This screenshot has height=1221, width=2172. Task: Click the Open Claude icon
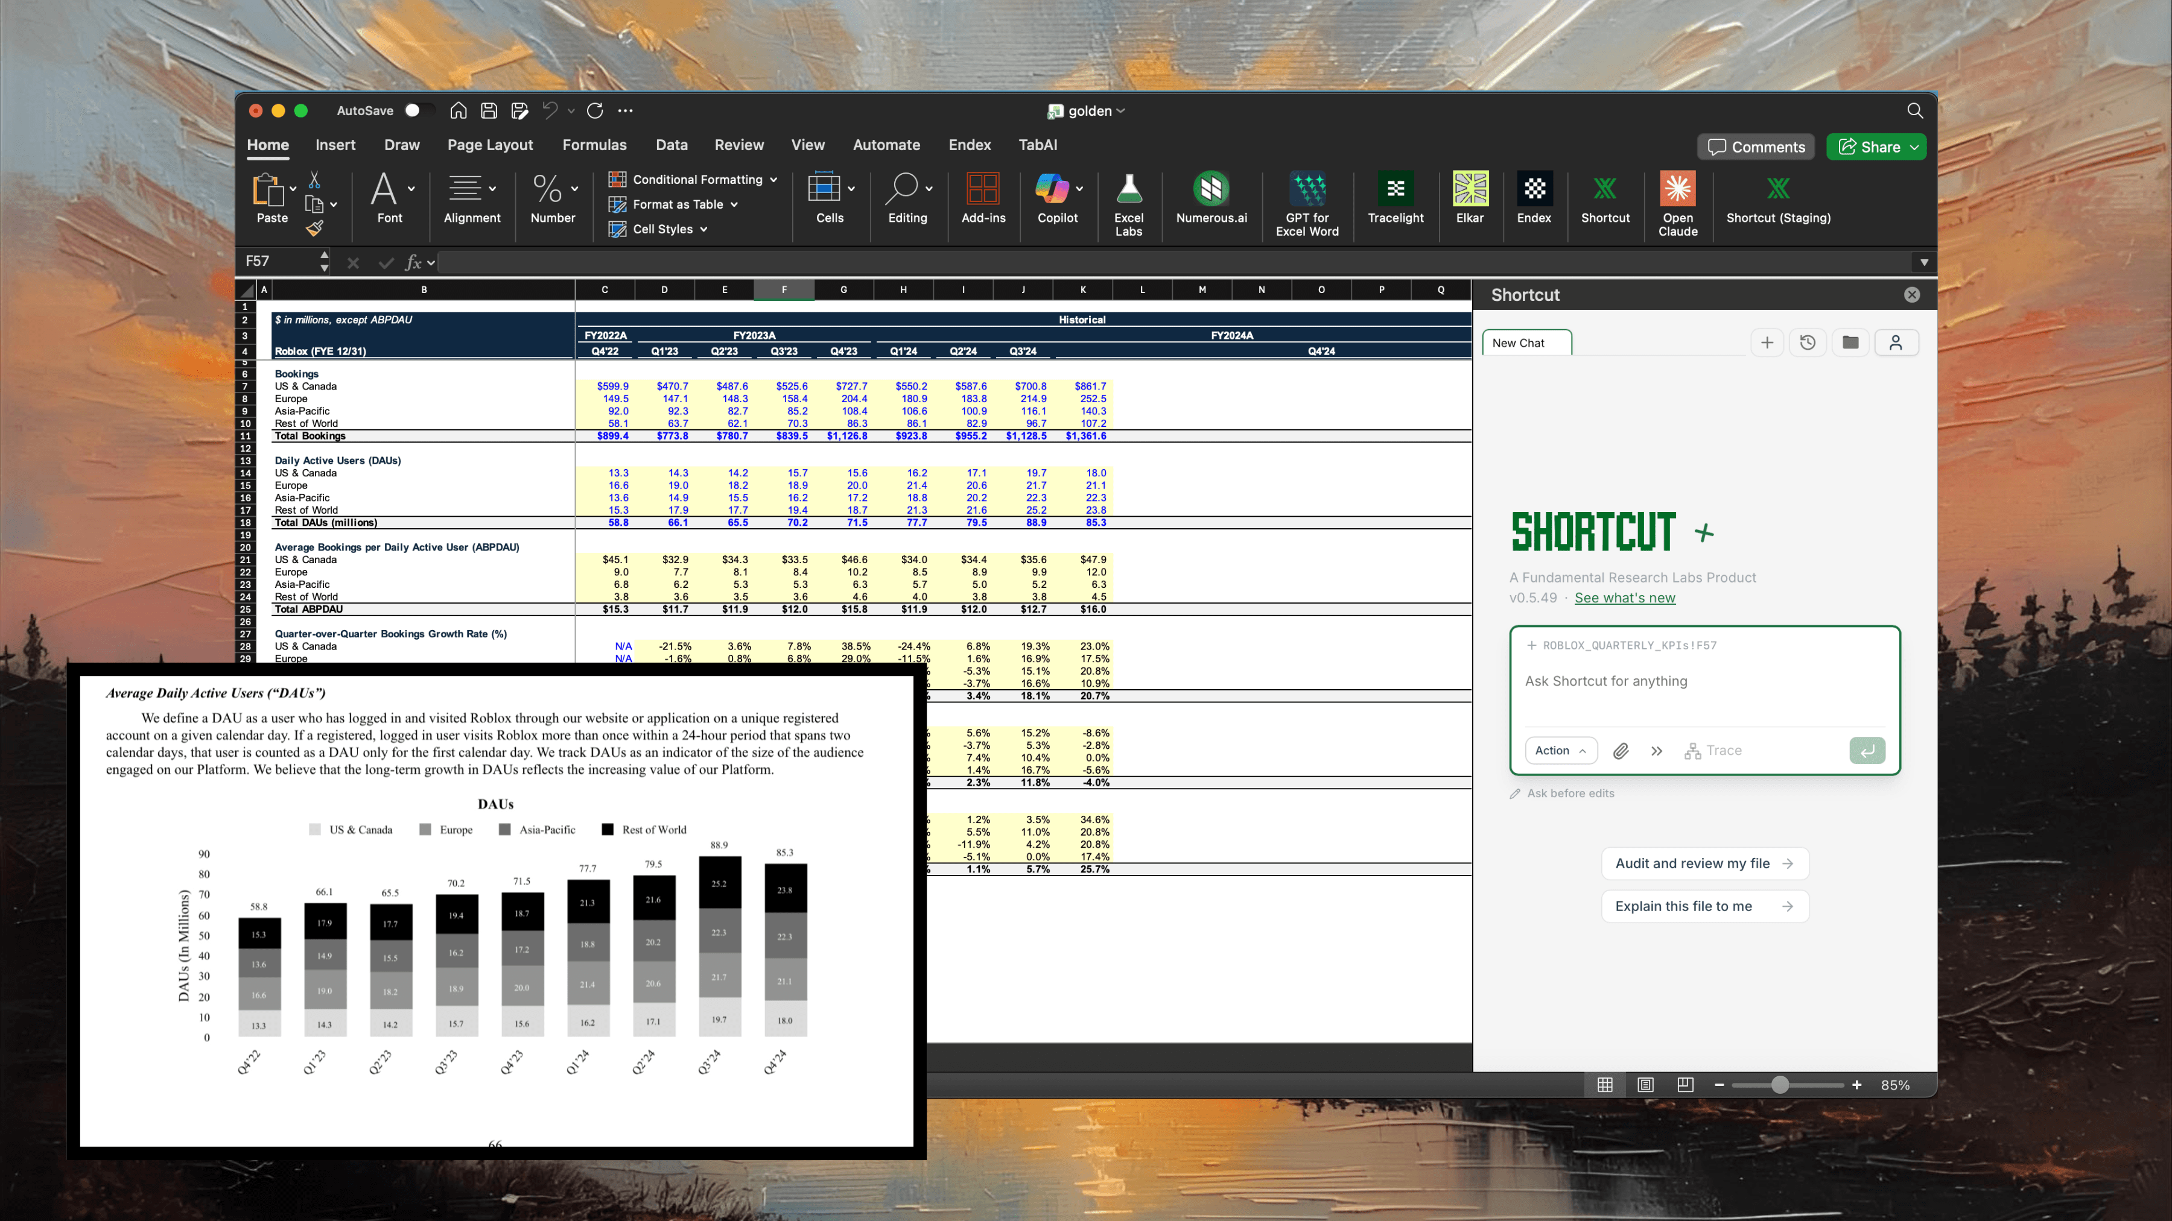point(1677,202)
